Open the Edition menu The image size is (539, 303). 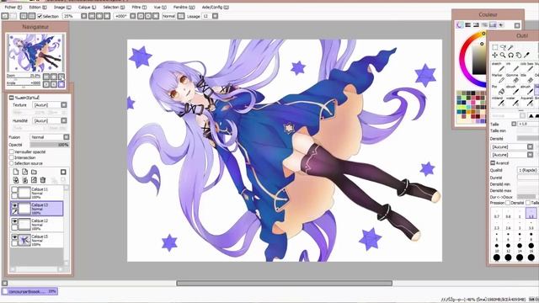[x=38, y=7]
